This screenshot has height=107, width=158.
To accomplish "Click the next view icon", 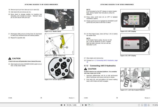I will click(x=92, y=105).
